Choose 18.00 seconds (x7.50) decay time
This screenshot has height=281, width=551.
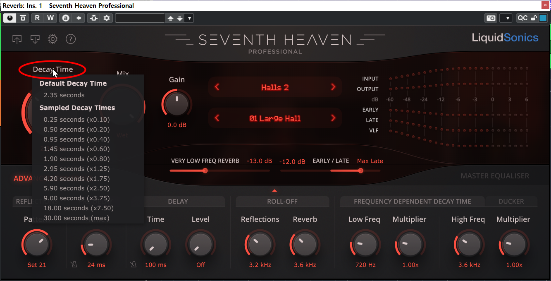pyautogui.click(x=79, y=208)
